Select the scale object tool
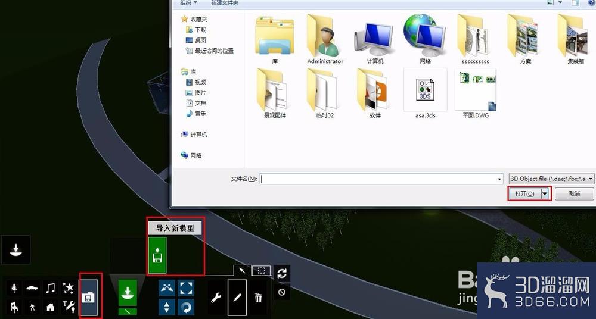This screenshot has width=596, height=319. tap(186, 288)
